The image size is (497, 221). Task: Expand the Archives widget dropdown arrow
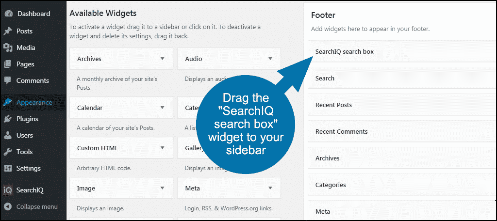[163, 59]
